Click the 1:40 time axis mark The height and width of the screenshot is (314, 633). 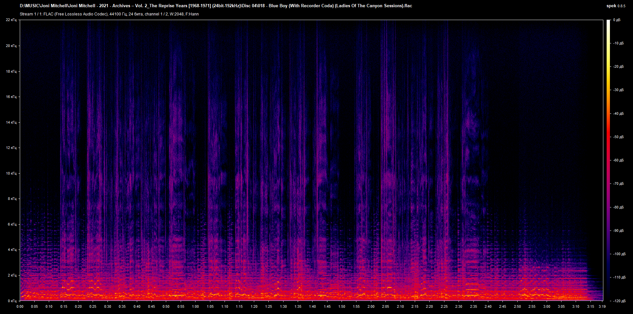click(x=312, y=306)
